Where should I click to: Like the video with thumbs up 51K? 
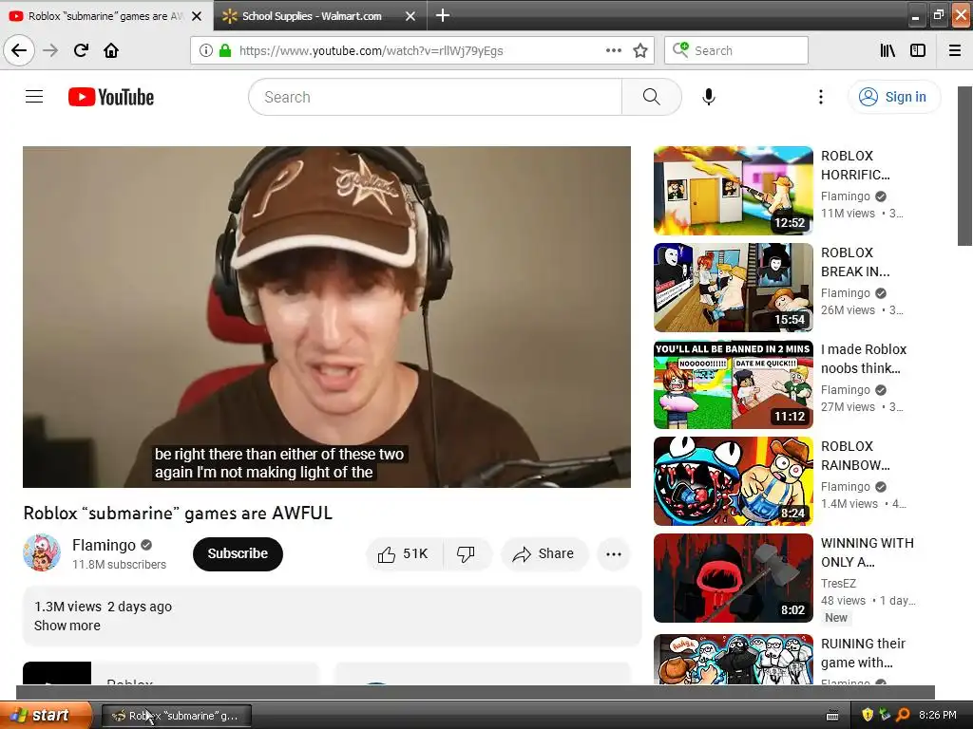tap(404, 553)
